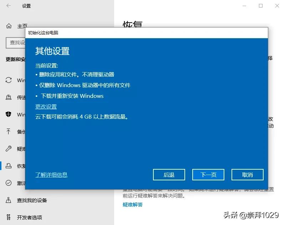
Task: Click the 当前设置: label
Action: 46,65
